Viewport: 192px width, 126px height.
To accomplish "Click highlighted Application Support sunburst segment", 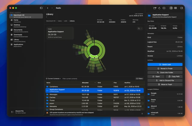I will pyautogui.click(x=94, y=56).
